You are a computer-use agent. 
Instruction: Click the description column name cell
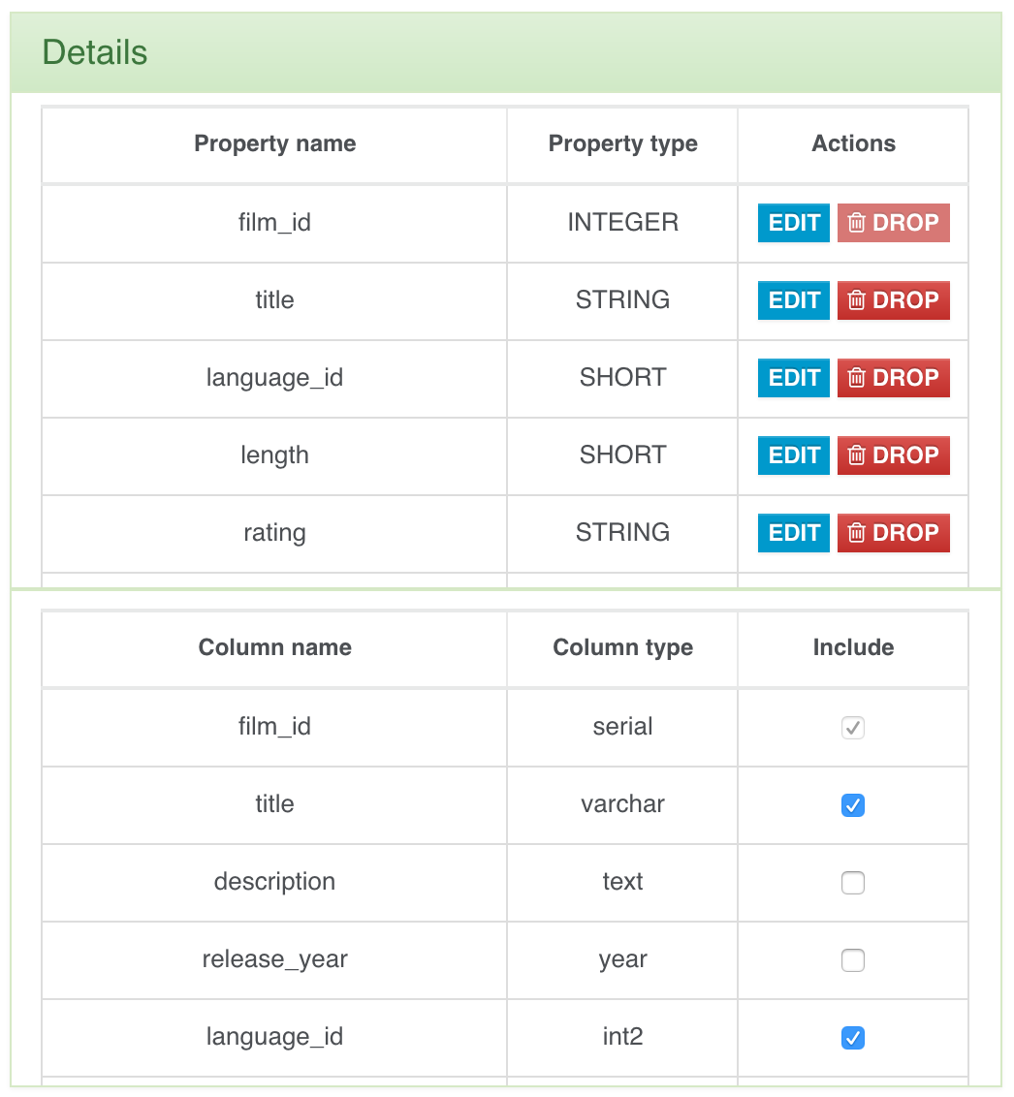coord(274,882)
